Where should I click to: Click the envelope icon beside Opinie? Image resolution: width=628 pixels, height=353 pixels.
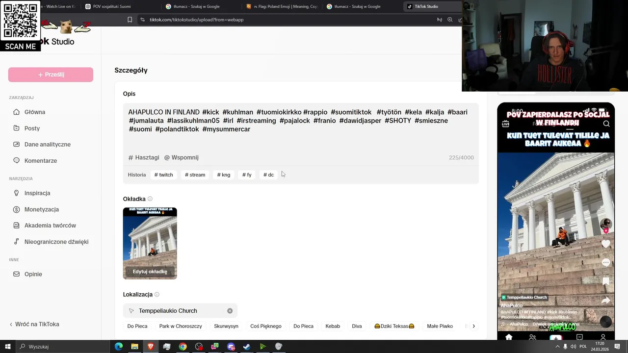coord(17,274)
